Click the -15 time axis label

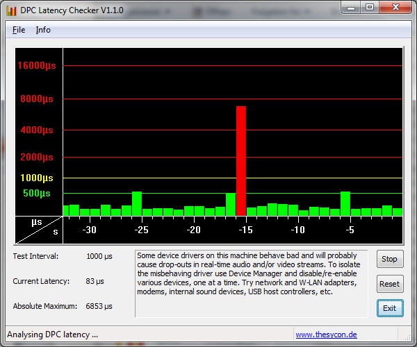[x=245, y=230]
